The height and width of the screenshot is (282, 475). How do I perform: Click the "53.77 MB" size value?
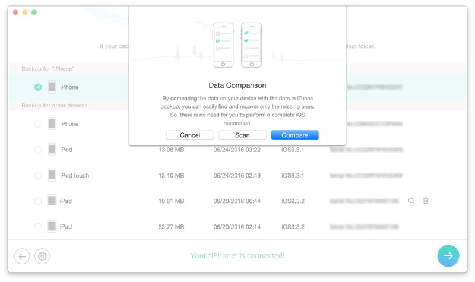[x=172, y=227]
